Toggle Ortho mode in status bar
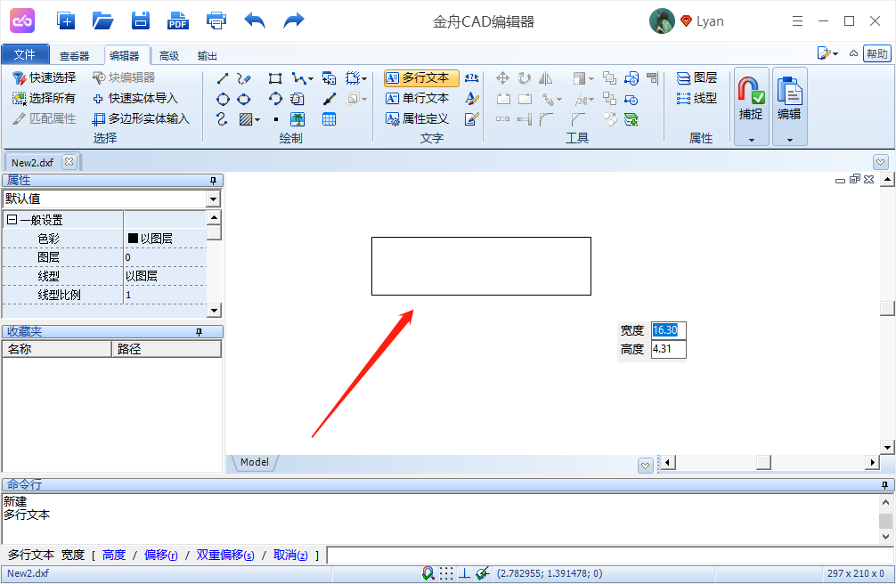The width and height of the screenshot is (896, 584). pos(465,573)
